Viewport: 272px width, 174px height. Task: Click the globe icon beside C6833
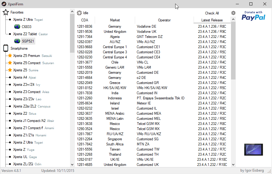(x=17, y=27)
